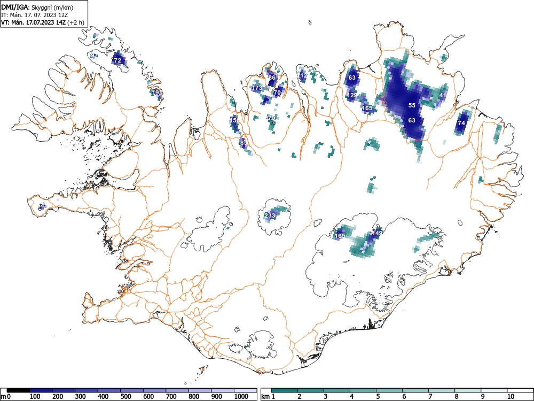Image resolution: width=534 pixels, height=401 pixels.
Task: Click the 63 value directly below the 55 label
Action: click(412, 120)
